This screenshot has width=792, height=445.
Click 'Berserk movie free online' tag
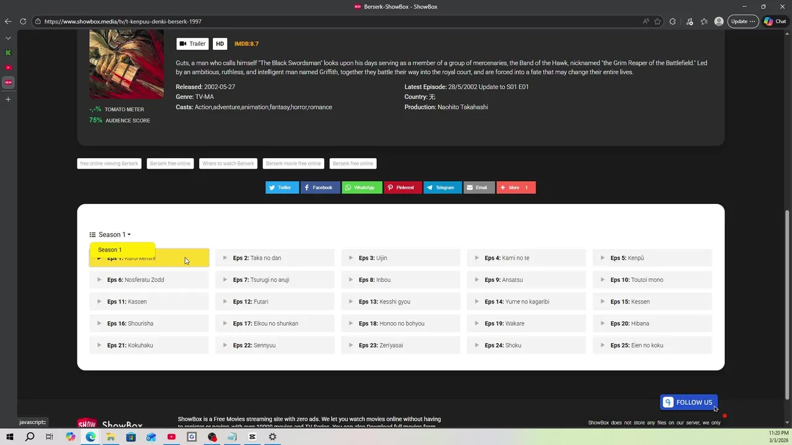click(x=293, y=164)
